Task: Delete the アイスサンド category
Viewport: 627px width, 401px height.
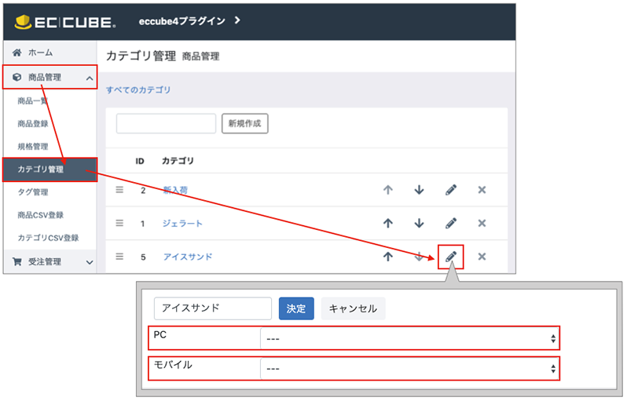Action: click(x=482, y=257)
